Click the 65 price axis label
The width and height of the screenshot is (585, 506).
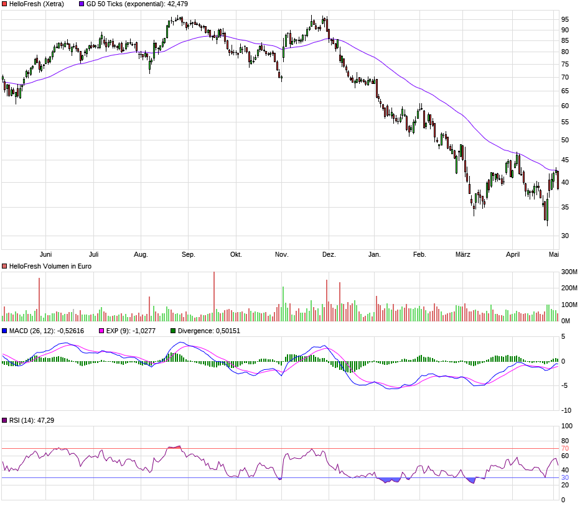pos(565,91)
